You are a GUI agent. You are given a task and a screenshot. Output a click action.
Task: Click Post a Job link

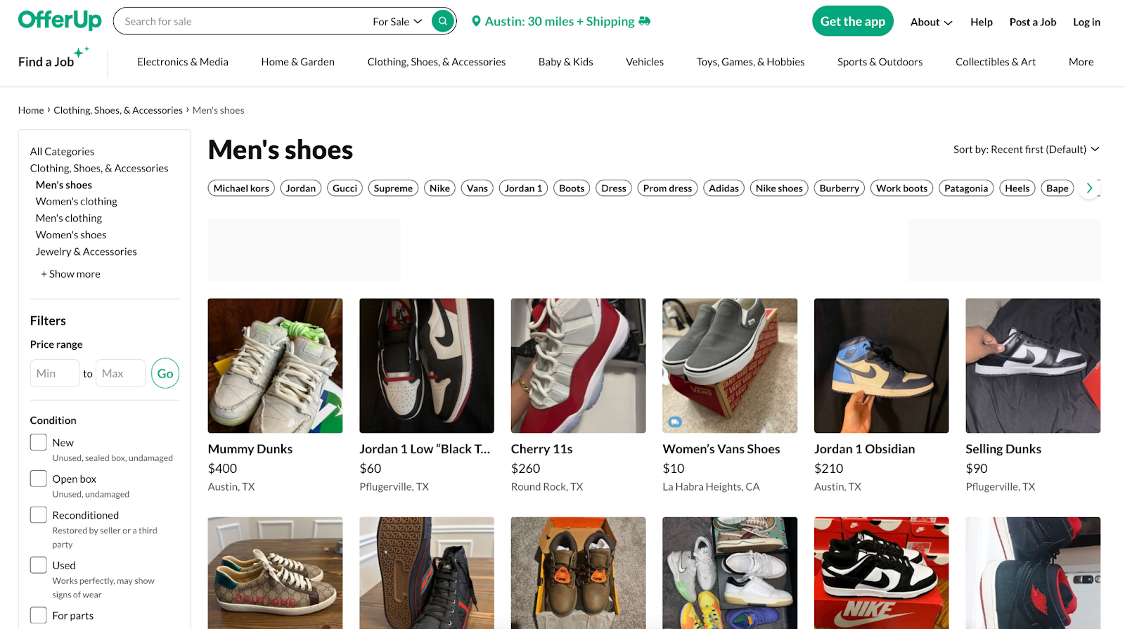tap(1032, 22)
